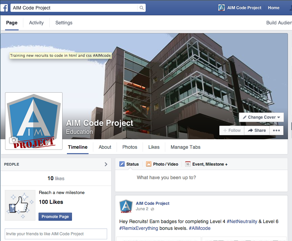The height and width of the screenshot is (241, 292).
Task: Open the Activity tab
Action: [x=36, y=23]
